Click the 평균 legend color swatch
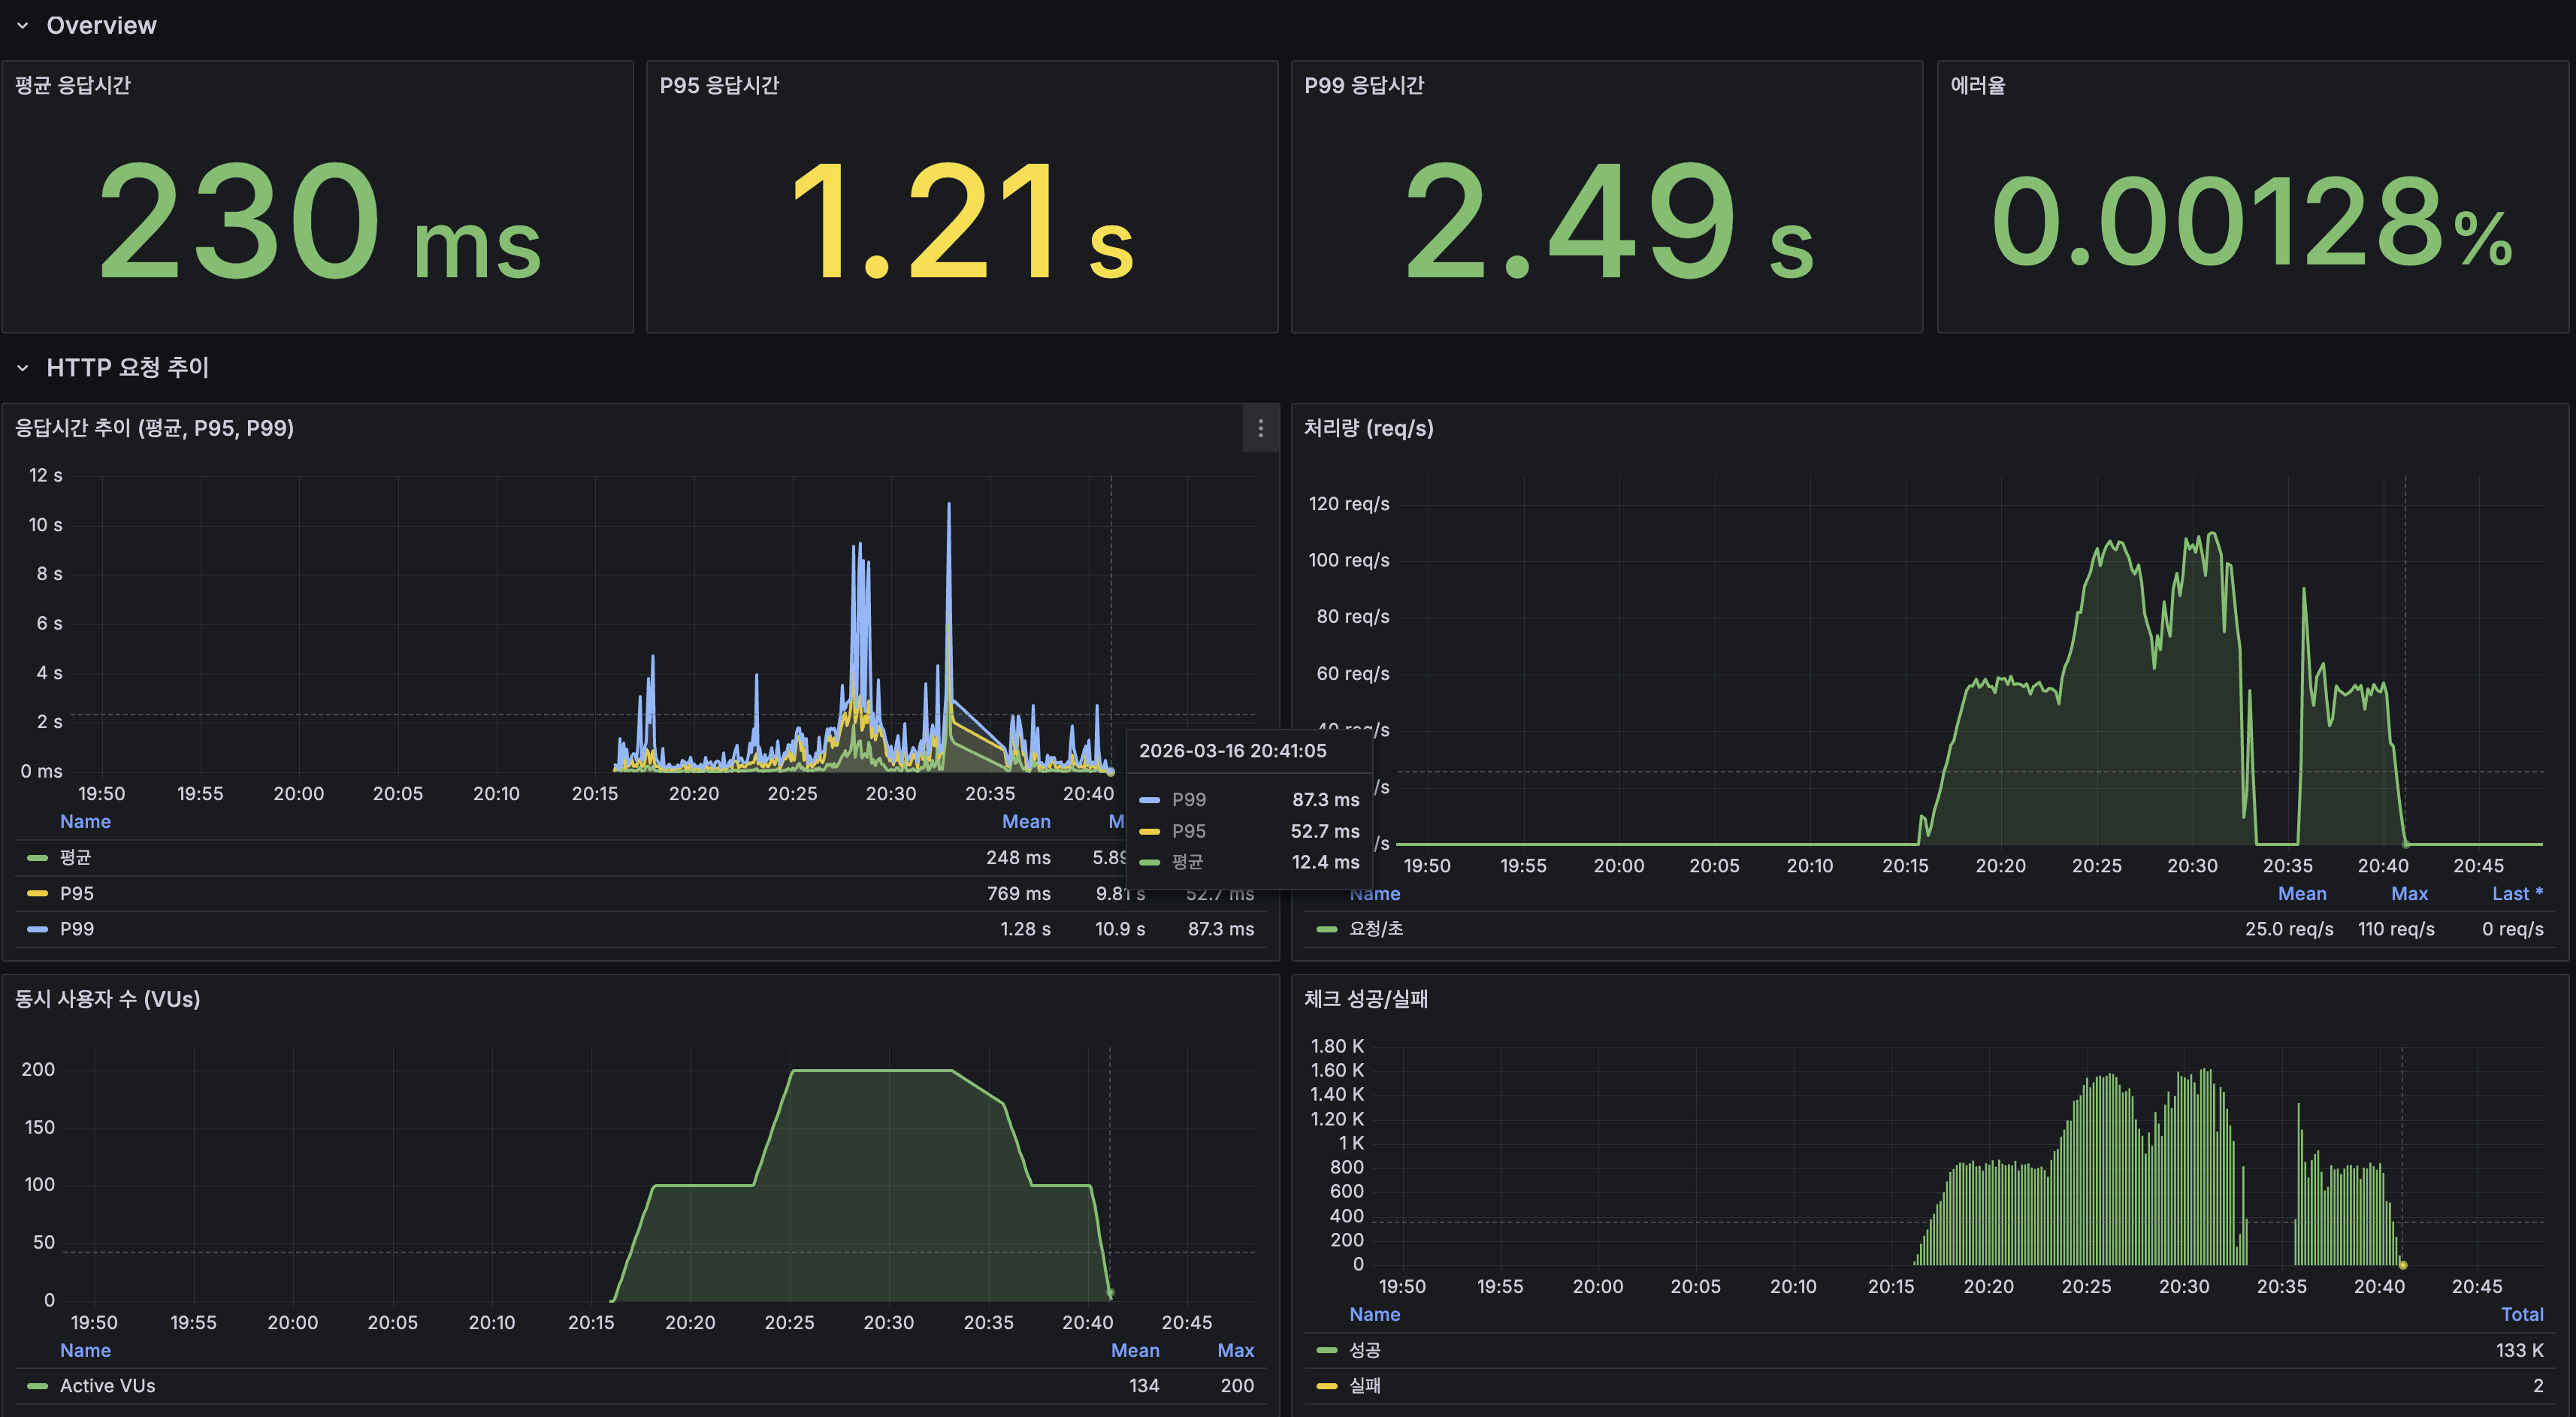Screen dimensions: 2576x1417 coord(37,858)
